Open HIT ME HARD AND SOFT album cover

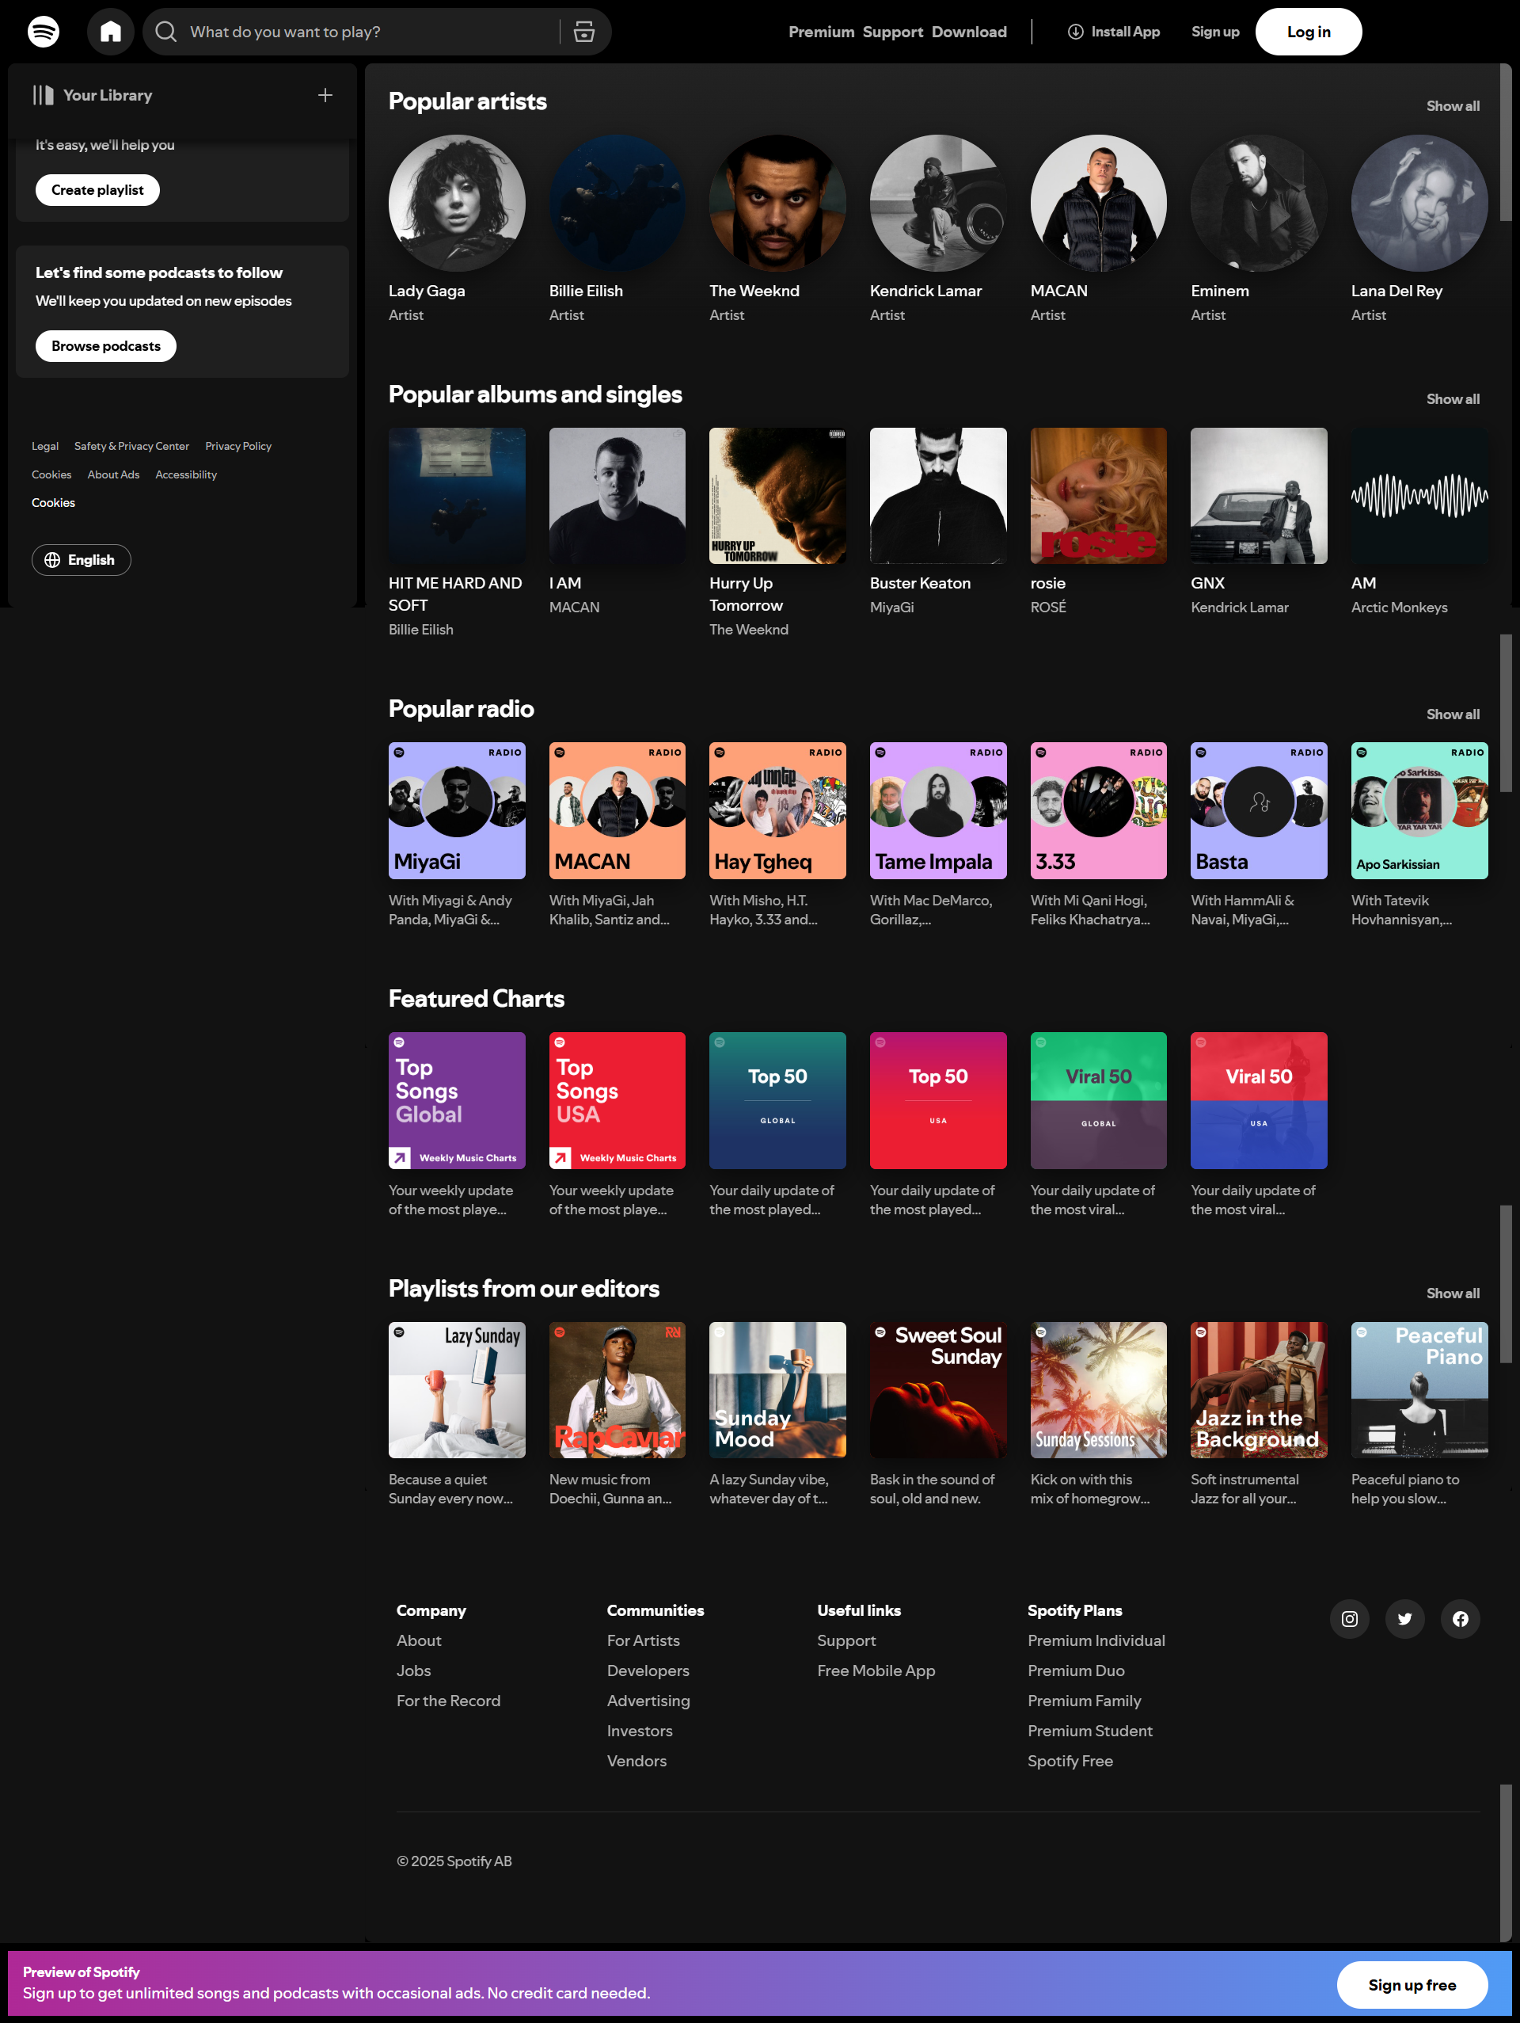click(457, 496)
